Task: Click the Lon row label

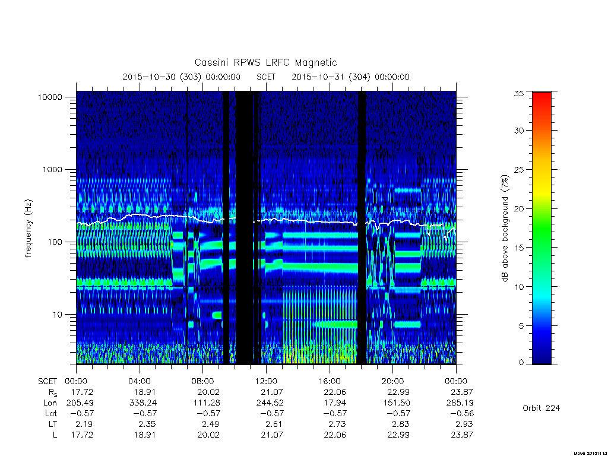Action: pyautogui.click(x=50, y=403)
